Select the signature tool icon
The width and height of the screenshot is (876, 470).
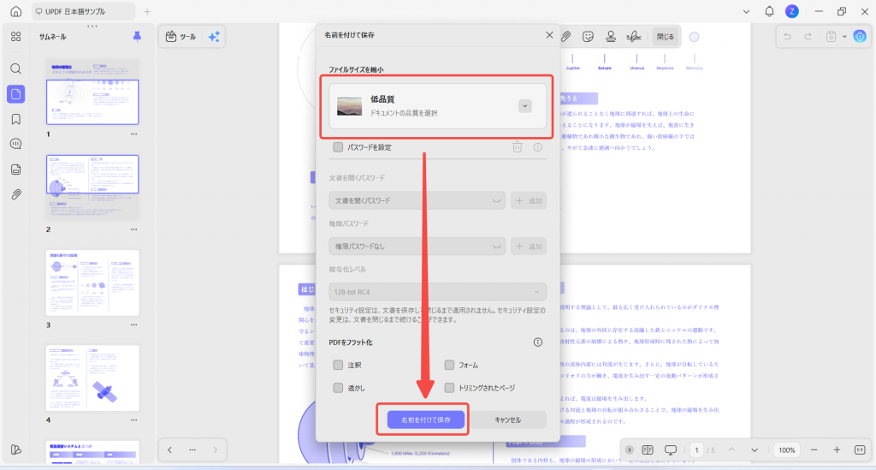pos(634,37)
